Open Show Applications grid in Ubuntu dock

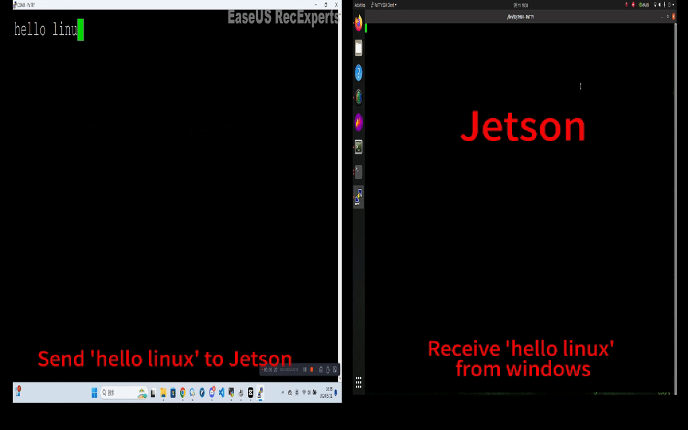point(359,382)
